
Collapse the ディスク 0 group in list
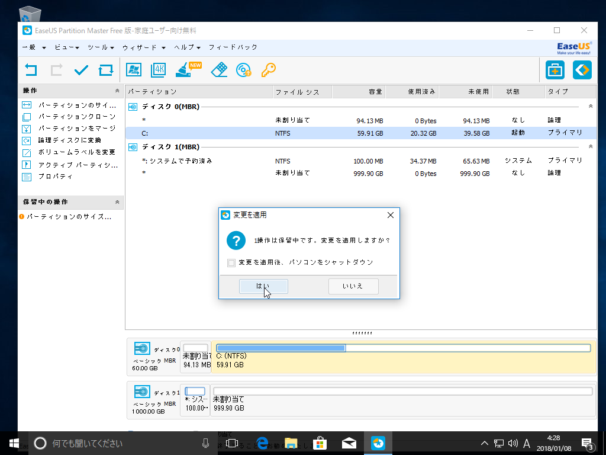[591, 106]
